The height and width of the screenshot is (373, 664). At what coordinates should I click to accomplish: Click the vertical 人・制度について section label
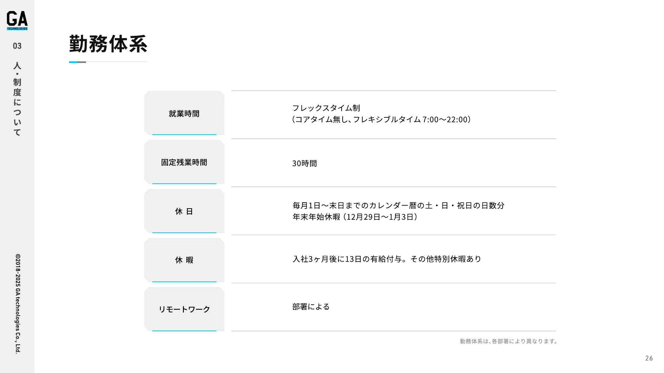point(17,99)
